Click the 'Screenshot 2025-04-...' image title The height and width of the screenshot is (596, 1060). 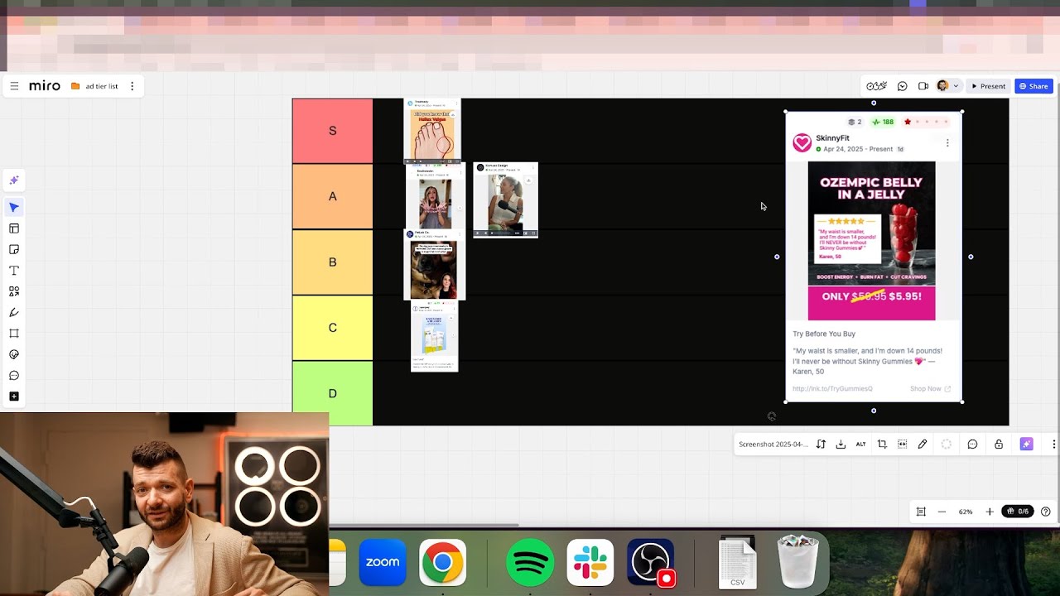(x=773, y=445)
